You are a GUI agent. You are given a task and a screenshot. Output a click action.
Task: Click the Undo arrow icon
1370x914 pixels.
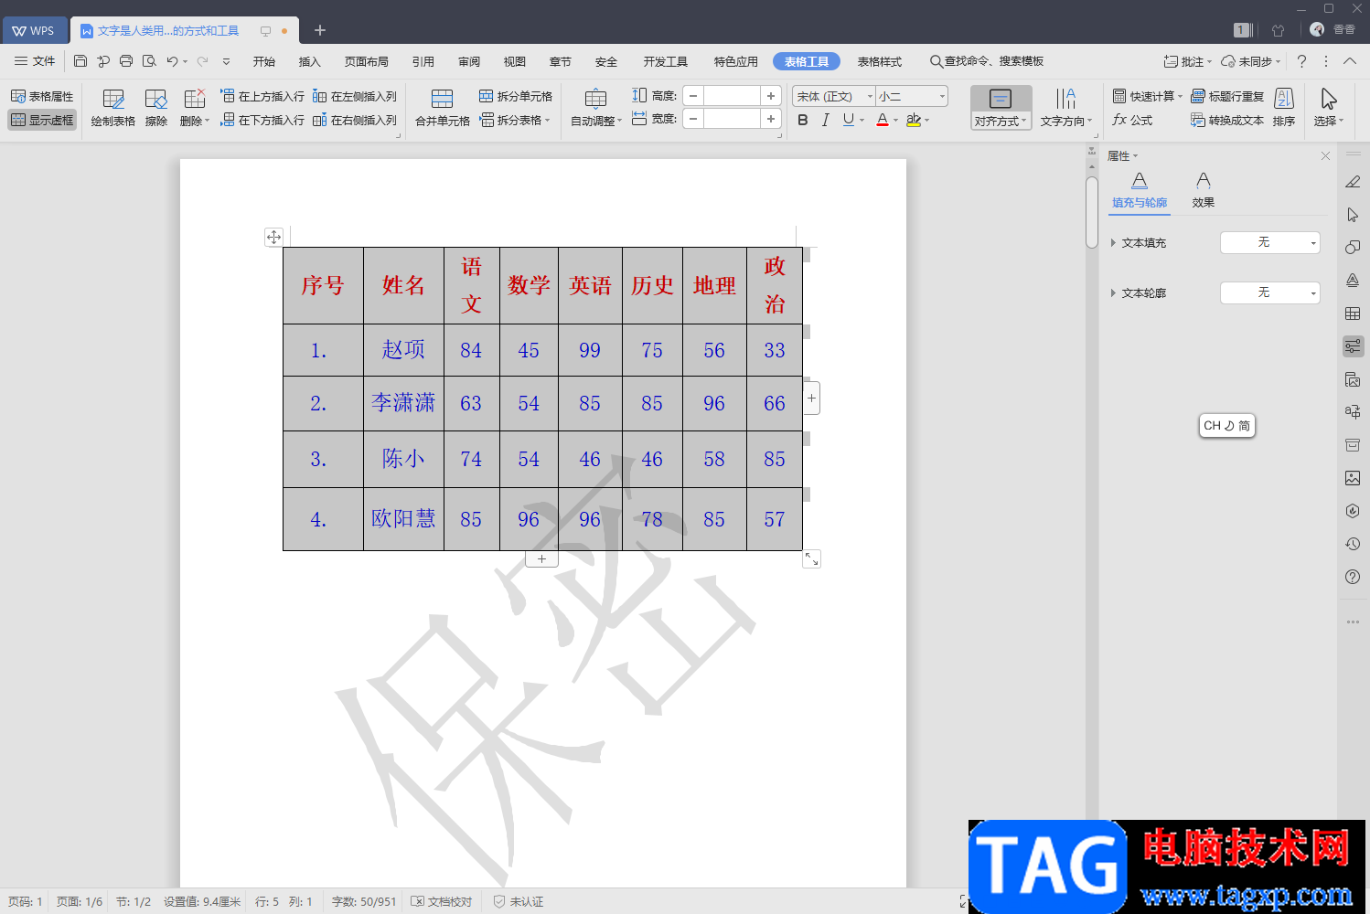[172, 61]
